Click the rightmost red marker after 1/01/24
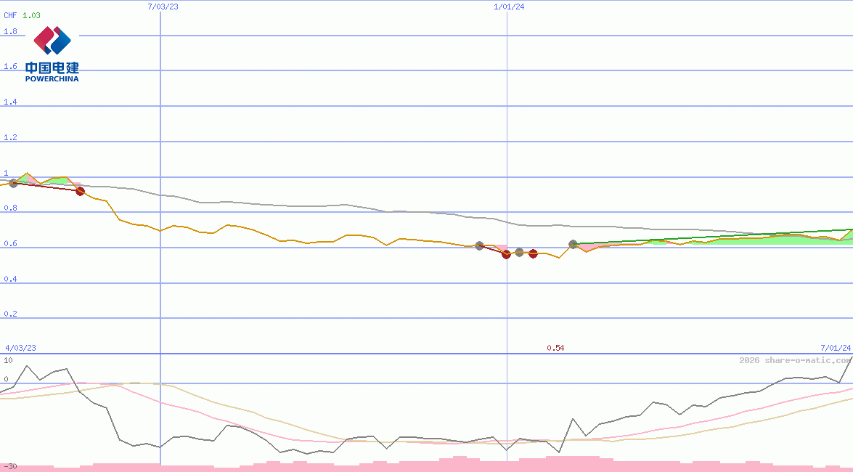 coord(533,253)
